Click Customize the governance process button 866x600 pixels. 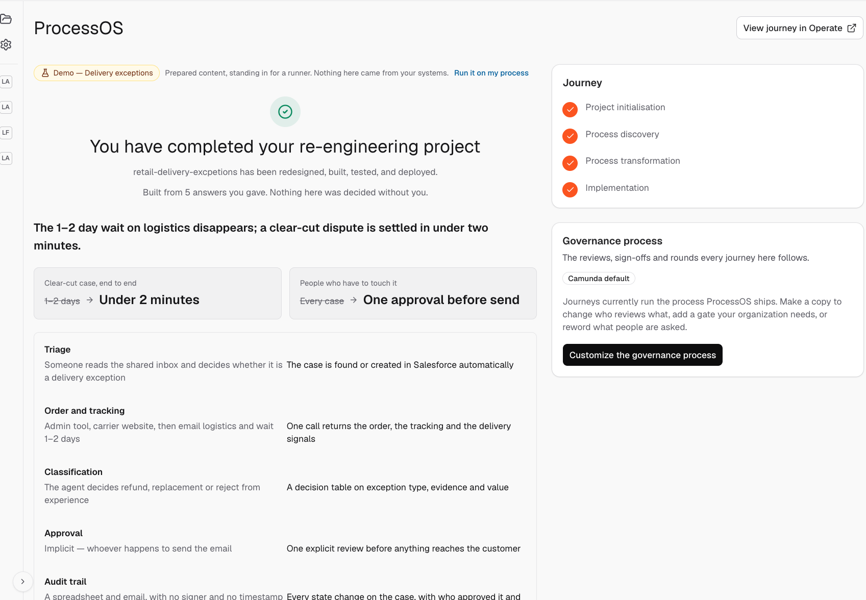pyautogui.click(x=642, y=355)
